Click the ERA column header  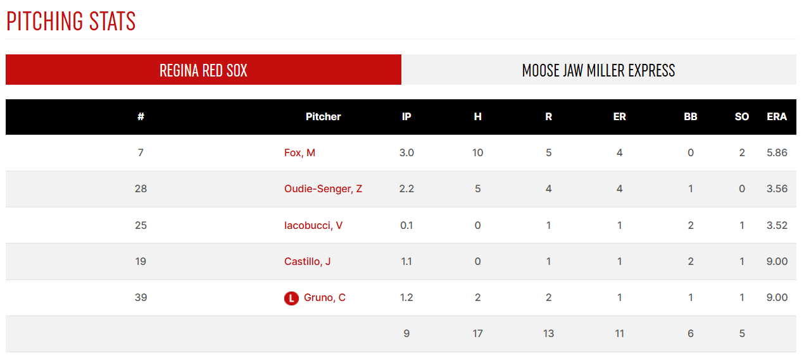[x=777, y=117]
